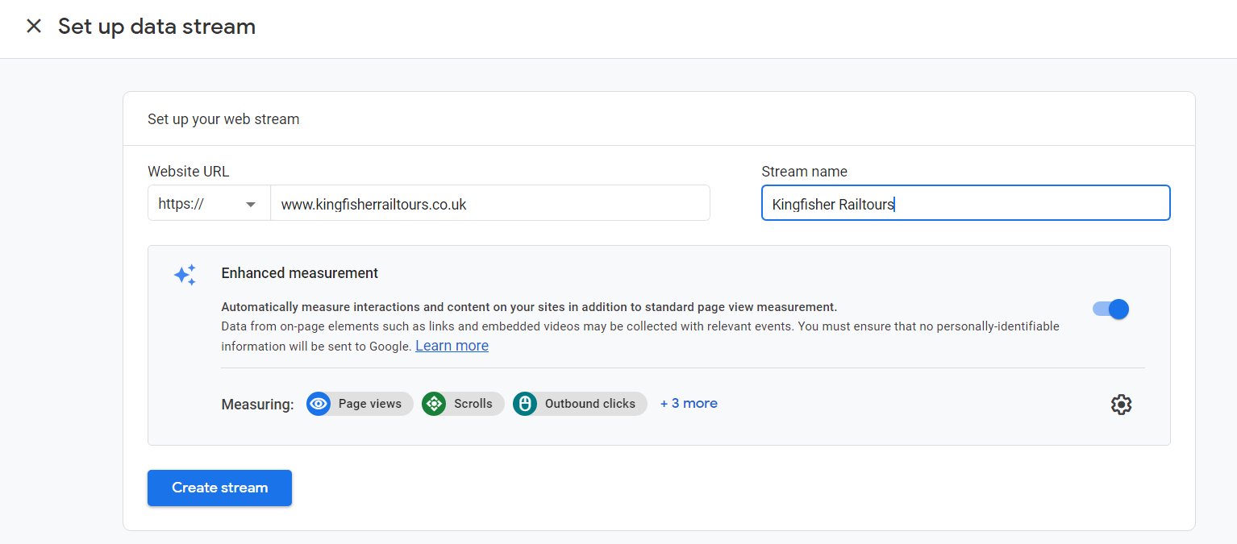This screenshot has width=1237, height=544.
Task: Open the Learn more link
Action: [x=452, y=346]
